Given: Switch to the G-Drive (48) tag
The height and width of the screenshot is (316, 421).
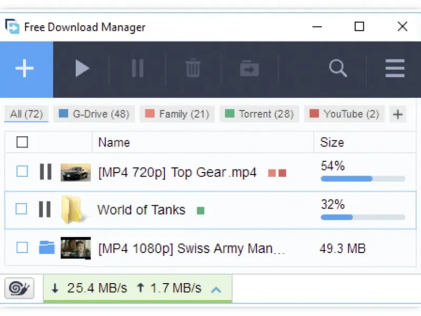Looking at the screenshot, I should point(94,114).
